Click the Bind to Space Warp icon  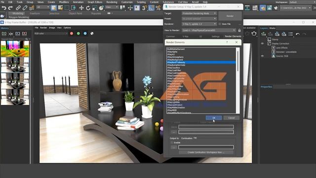pos(32,8)
